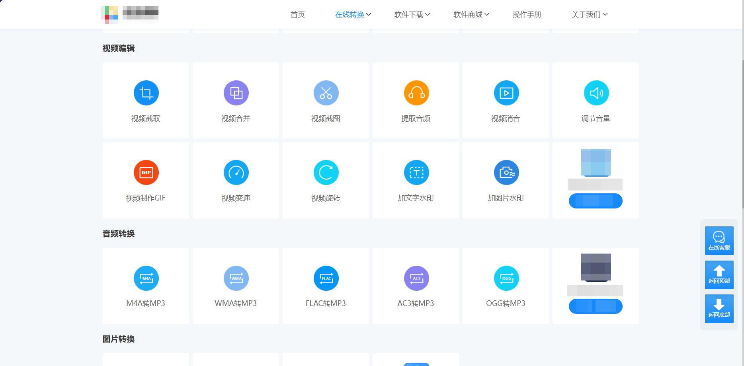The width and height of the screenshot is (744, 366).
Task: Open the 视频截取 crop tool icon
Action: tap(146, 93)
